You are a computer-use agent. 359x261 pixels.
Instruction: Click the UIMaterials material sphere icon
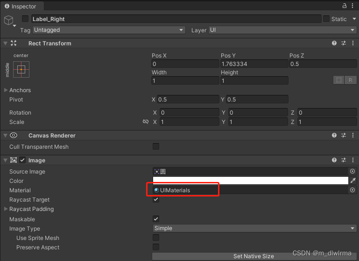pyautogui.click(x=156, y=190)
